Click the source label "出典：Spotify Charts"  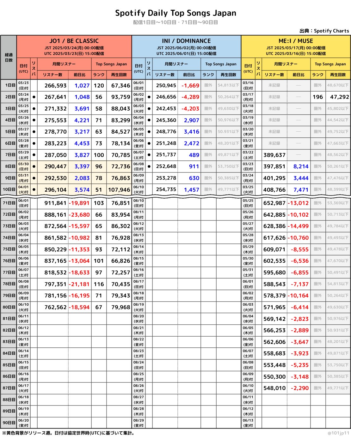coord(324,31)
